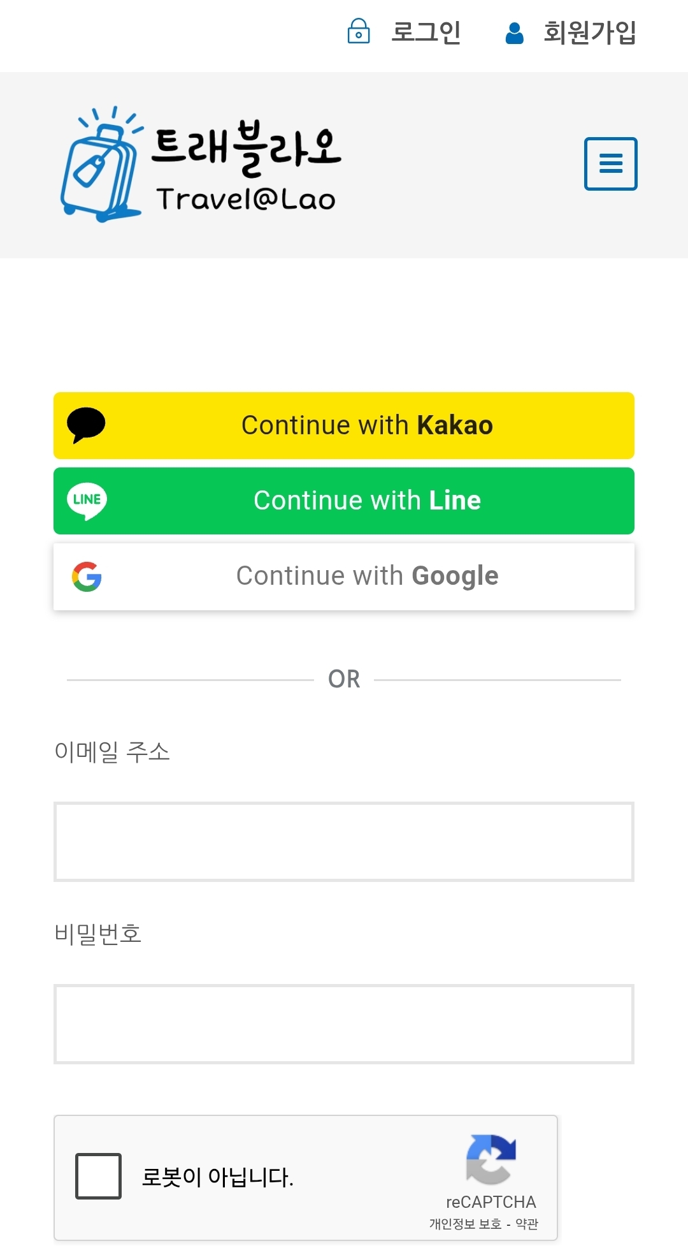The height and width of the screenshot is (1248, 688).
Task: Focus the 비밀번호 password field
Action: point(344,1024)
